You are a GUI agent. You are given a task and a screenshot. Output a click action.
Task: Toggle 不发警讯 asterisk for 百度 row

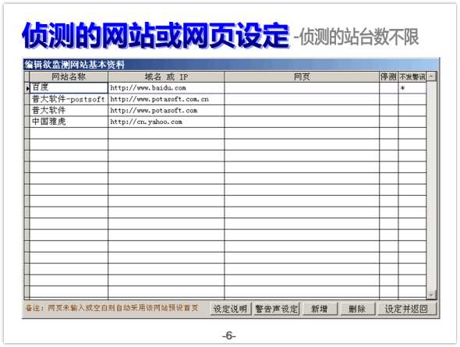412,88
